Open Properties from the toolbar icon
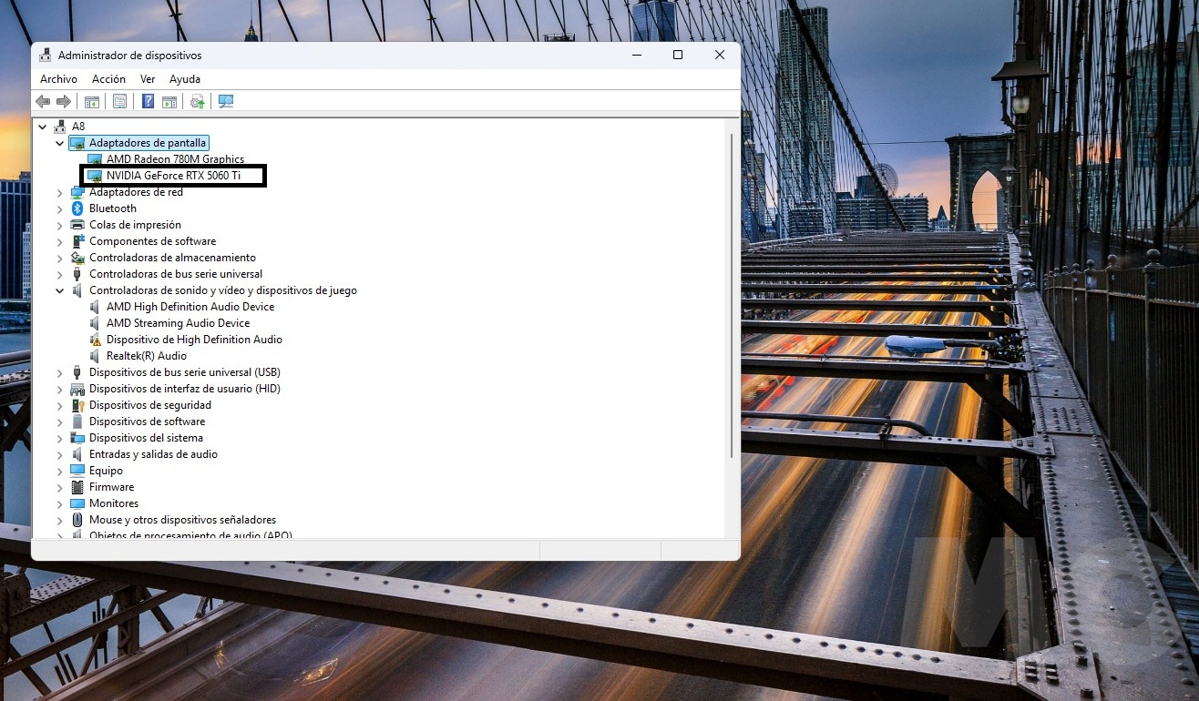Viewport: 1199px width, 701px height. 119,102
